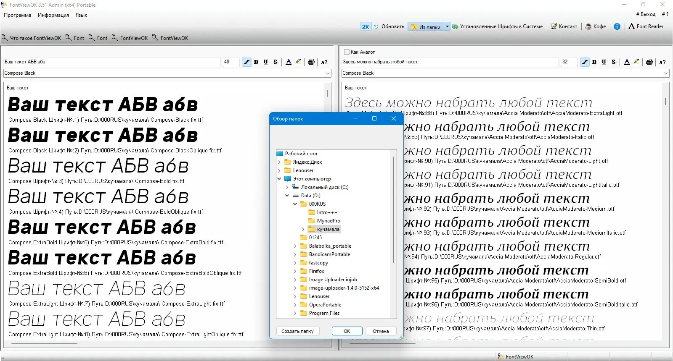Open the Что такое FontViewOK link
Viewport: 673px width, 361px height.
click(32, 38)
